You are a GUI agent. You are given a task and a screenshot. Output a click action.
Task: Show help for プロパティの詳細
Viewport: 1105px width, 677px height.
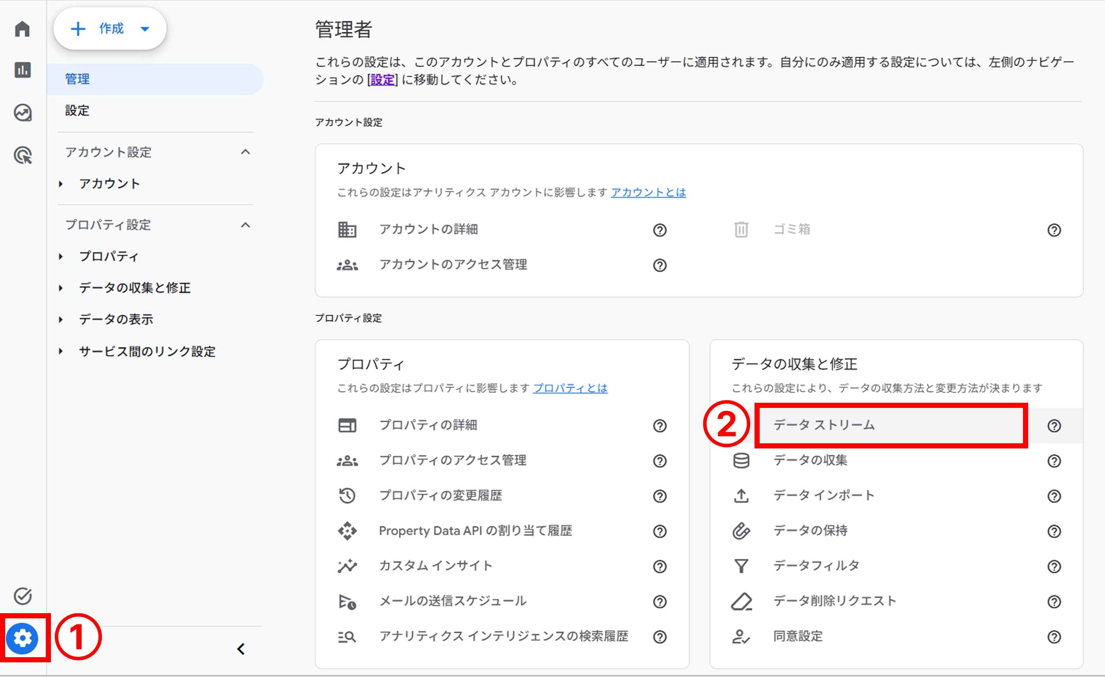coord(660,426)
